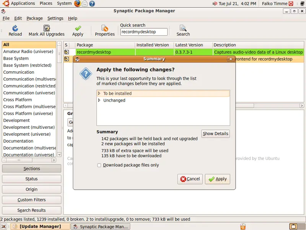This screenshot has width=306, height=230.
Task: Click the Synaptic window title icon
Action: click(x=3, y=11)
